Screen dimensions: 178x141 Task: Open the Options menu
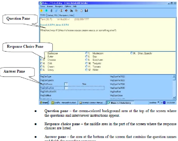pyautogui.click(x=68, y=6)
